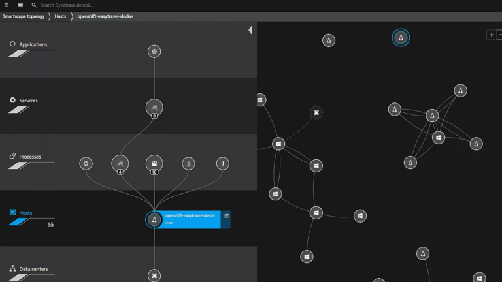
Task: Click the central Linux host in right cluster
Action: (432, 116)
